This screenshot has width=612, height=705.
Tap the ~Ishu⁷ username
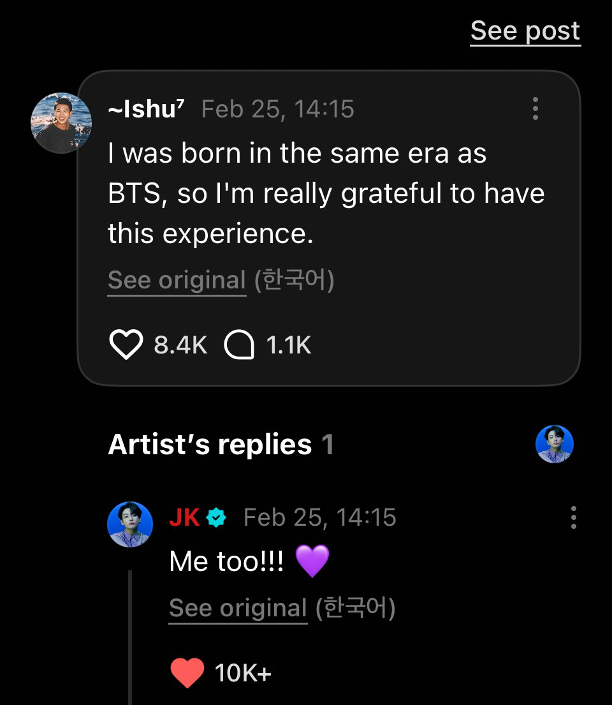coord(147,109)
